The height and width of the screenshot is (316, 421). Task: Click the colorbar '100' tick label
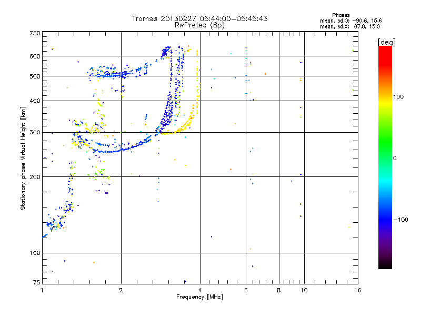click(398, 97)
